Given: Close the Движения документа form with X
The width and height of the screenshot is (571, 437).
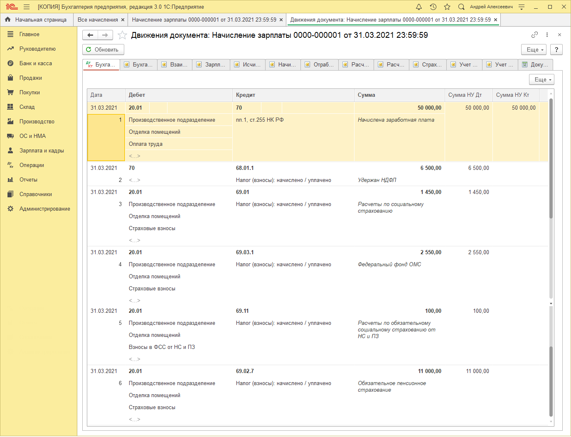Looking at the screenshot, I should tap(559, 35).
